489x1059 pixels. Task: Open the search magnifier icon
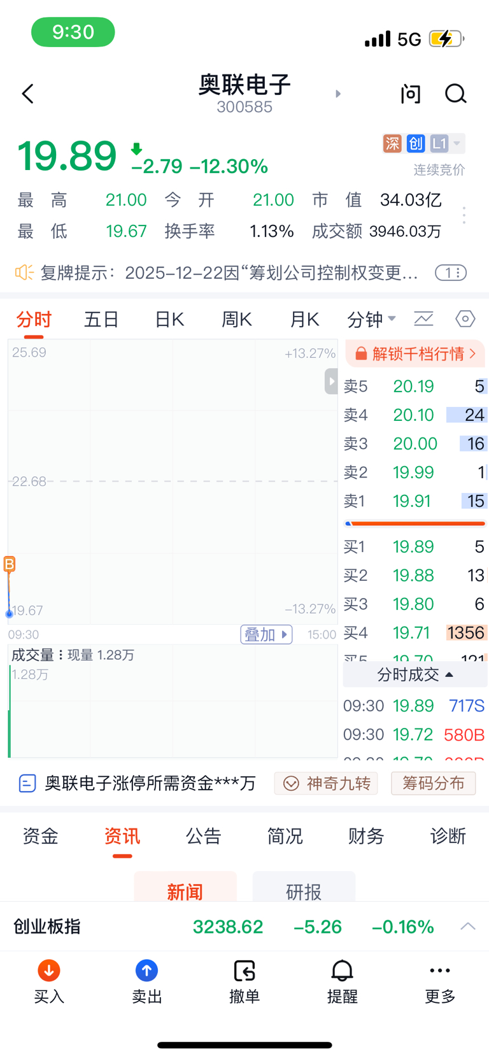(x=455, y=94)
